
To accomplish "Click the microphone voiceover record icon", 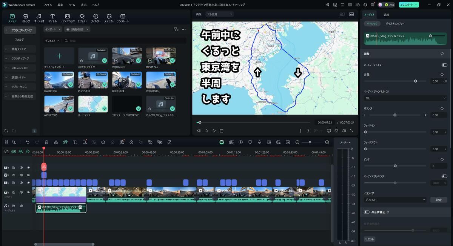I will [259, 142].
